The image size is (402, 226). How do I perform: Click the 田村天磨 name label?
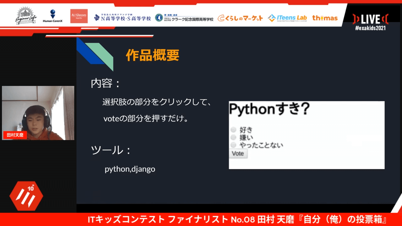(x=15, y=135)
